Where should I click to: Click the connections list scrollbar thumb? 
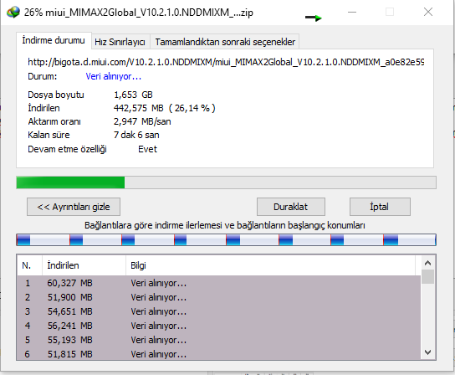427,277
